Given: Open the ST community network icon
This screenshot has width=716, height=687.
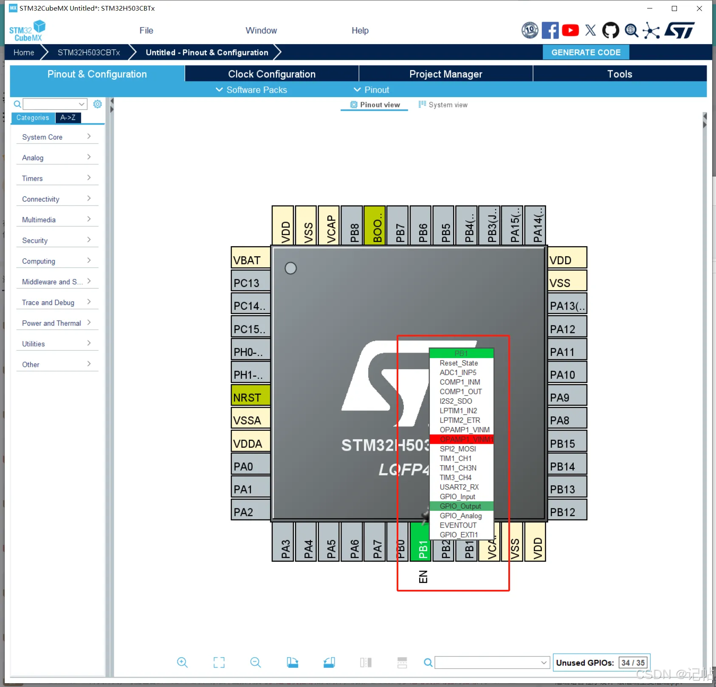Looking at the screenshot, I should click(651, 30).
